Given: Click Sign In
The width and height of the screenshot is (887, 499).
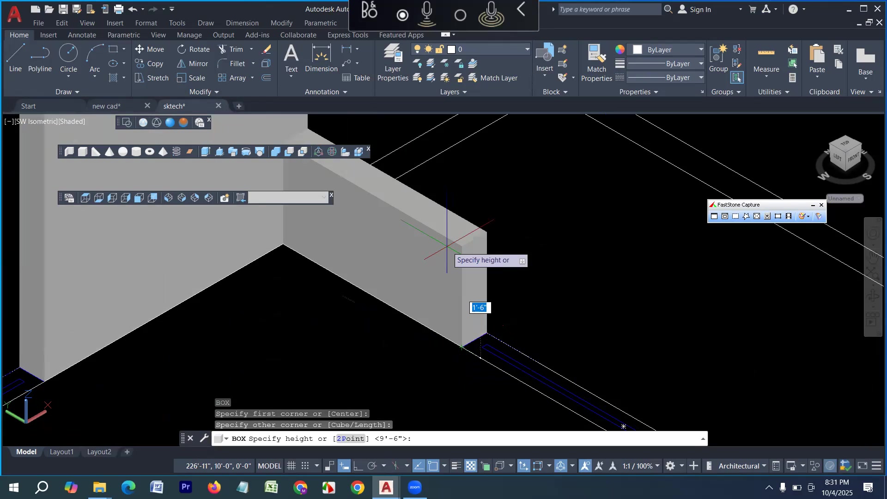Looking at the screenshot, I should click(695, 9).
